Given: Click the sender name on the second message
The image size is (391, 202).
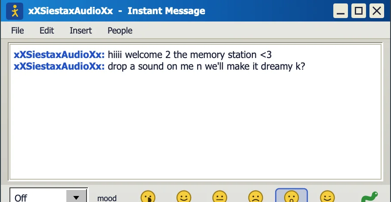Looking at the screenshot, I should [59, 67].
